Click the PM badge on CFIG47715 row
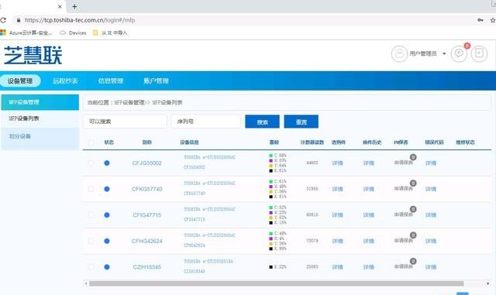Viewport: 496px width, 295px height. click(x=413, y=209)
